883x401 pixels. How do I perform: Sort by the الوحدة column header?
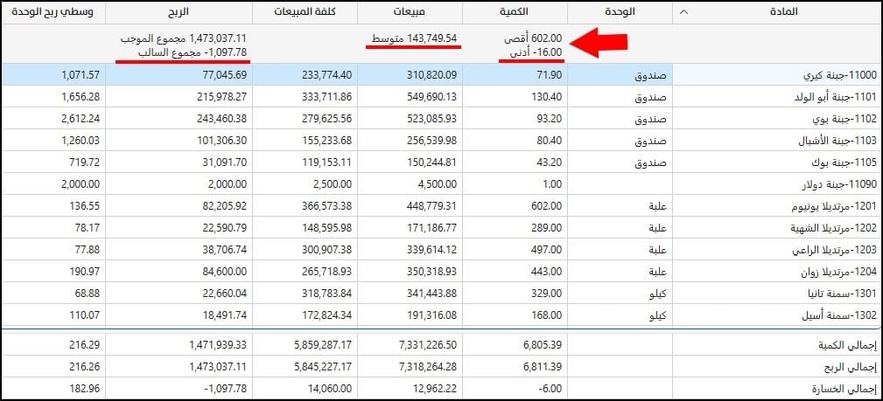[x=620, y=12]
